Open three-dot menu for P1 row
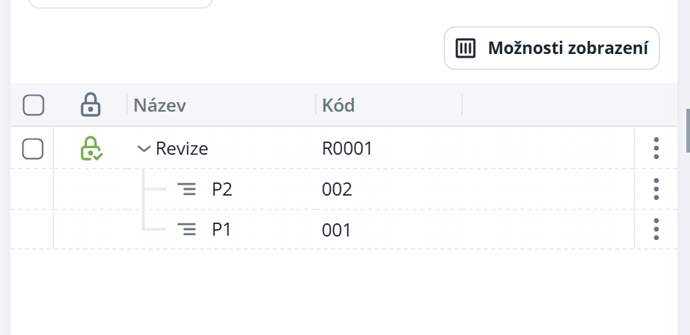Screen dimensions: 690x335 pyautogui.click(x=656, y=229)
